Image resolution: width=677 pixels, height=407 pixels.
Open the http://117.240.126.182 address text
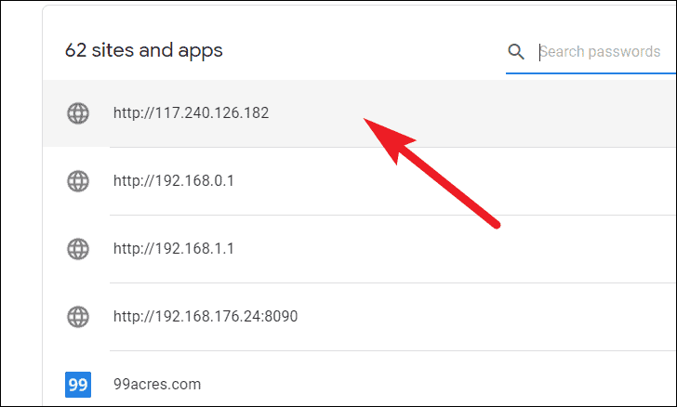coord(192,113)
